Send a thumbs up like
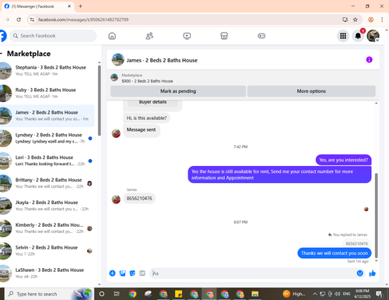Image resolution: width=389 pixels, height=300 pixels. pos(373,274)
